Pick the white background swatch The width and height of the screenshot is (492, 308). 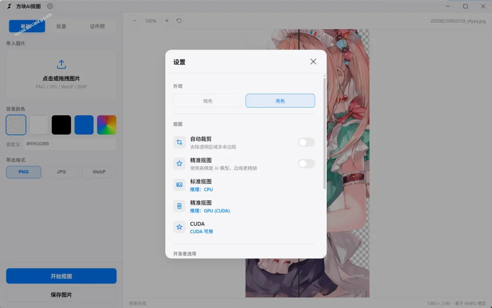point(38,125)
